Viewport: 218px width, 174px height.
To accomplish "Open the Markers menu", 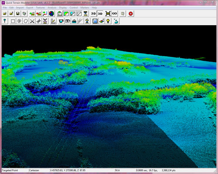I will coord(85,8).
